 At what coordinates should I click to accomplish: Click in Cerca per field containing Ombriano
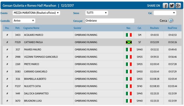point(110,21)
